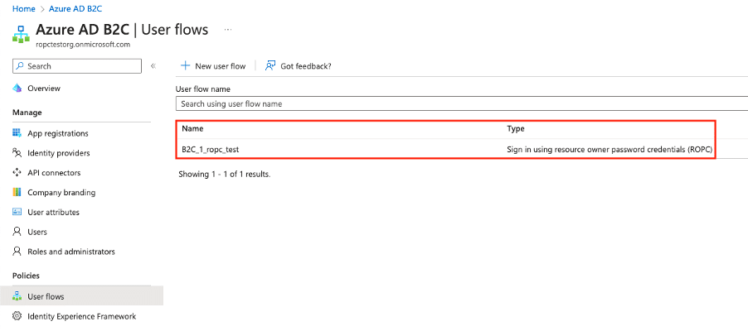The width and height of the screenshot is (748, 331).
Task: Click the User flows sidebar icon
Action: coord(17,296)
